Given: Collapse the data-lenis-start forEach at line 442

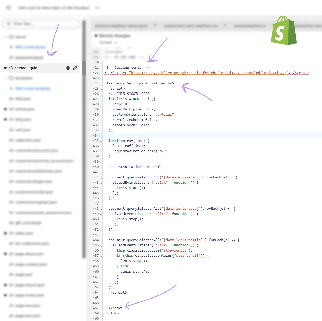Looking at the screenshot, I should point(101,178).
